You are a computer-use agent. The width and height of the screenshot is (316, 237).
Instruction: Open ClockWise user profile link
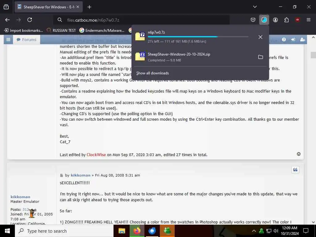[96, 155]
